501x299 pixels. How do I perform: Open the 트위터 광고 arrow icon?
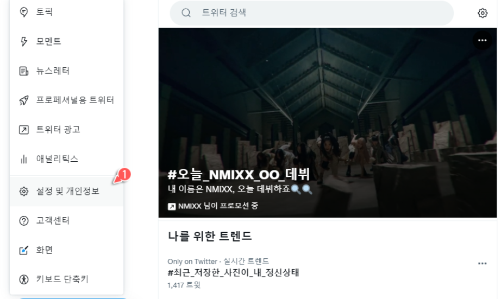click(24, 130)
